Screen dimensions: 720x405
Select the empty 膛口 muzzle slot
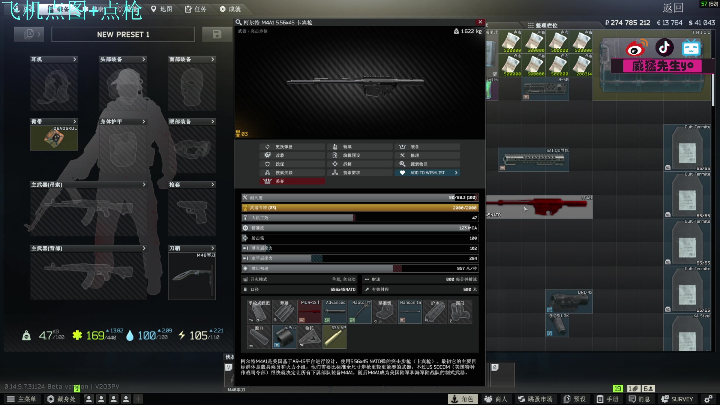259,336
